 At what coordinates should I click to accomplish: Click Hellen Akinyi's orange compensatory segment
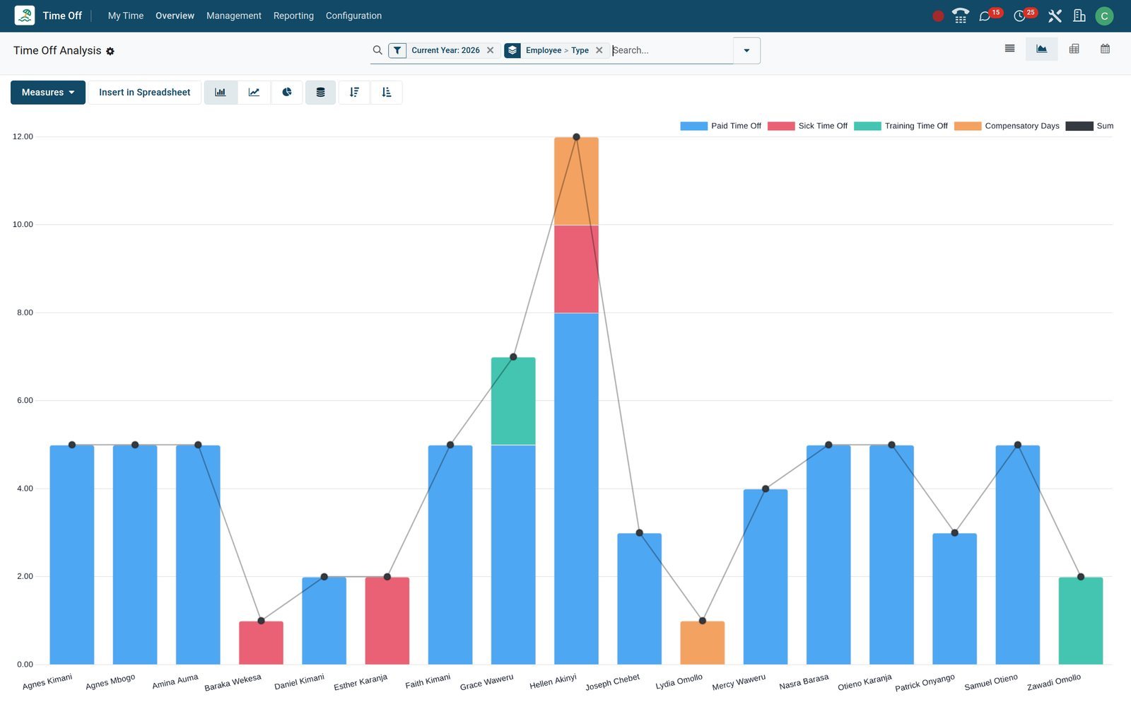[576, 181]
